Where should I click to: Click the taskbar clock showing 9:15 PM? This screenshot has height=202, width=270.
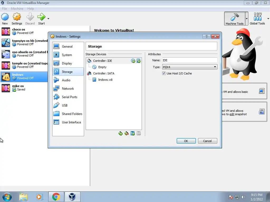257,197
